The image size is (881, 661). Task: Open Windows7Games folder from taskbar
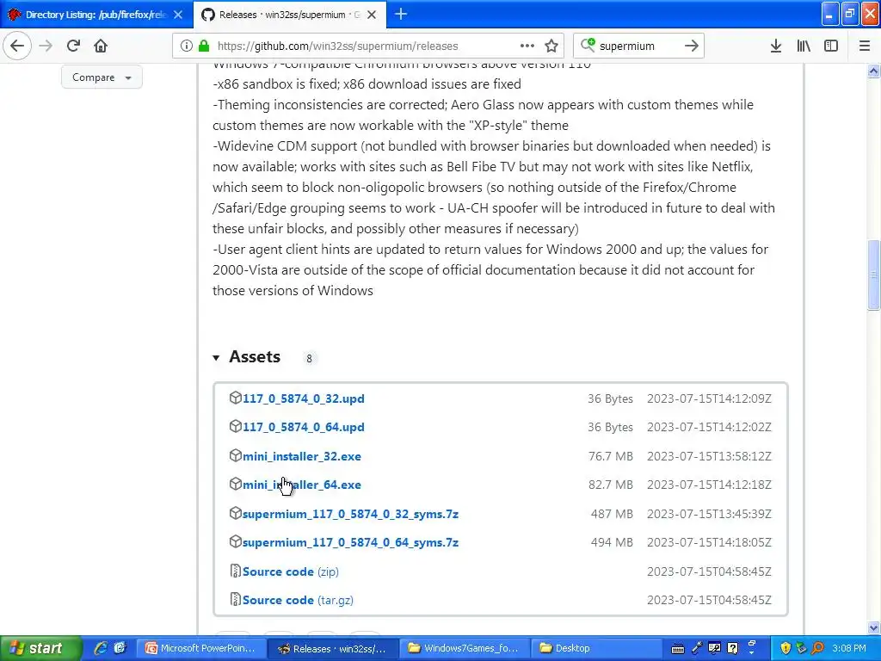(x=465, y=649)
